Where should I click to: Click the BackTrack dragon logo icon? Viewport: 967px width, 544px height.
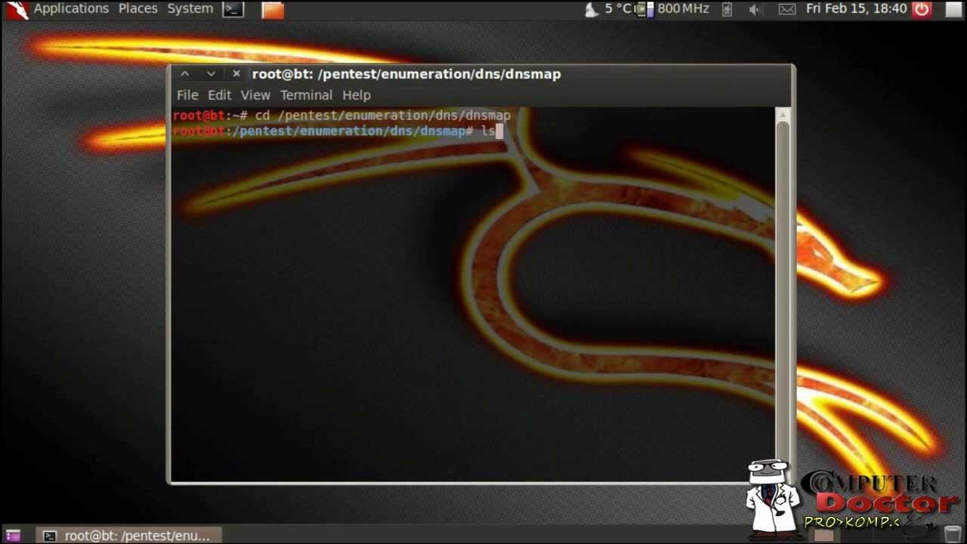pos(17,9)
